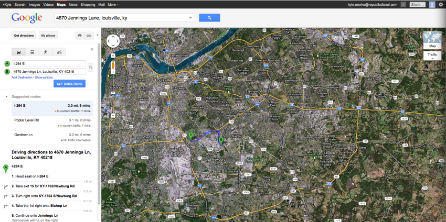Viewport: 446px width, 222px height.
Task: Click the link-to-this-map chain icon
Action: point(89,36)
